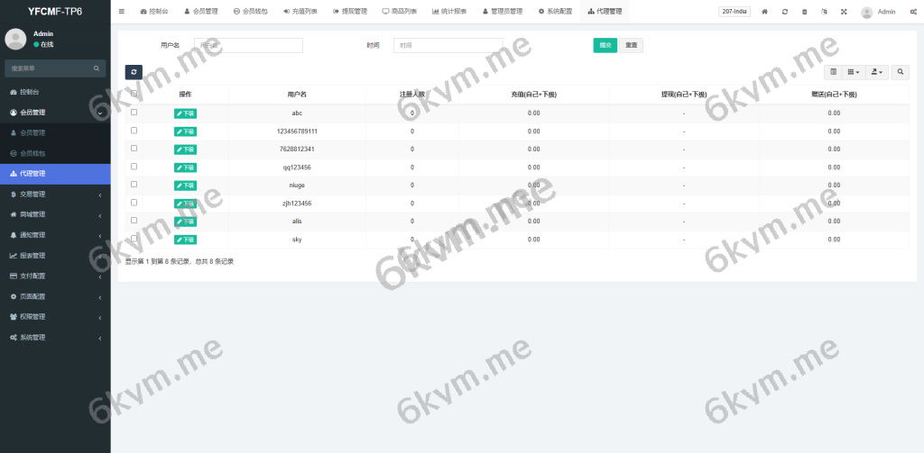Select the checkbox for row qq123456
This screenshot has width=924, height=453.
point(134,167)
